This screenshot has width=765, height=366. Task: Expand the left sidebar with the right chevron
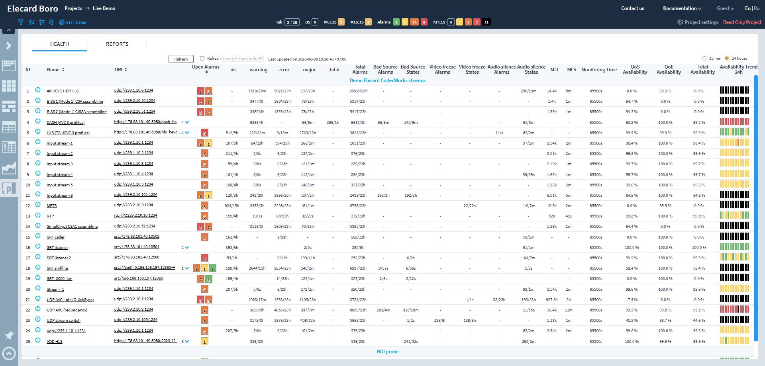click(8, 46)
